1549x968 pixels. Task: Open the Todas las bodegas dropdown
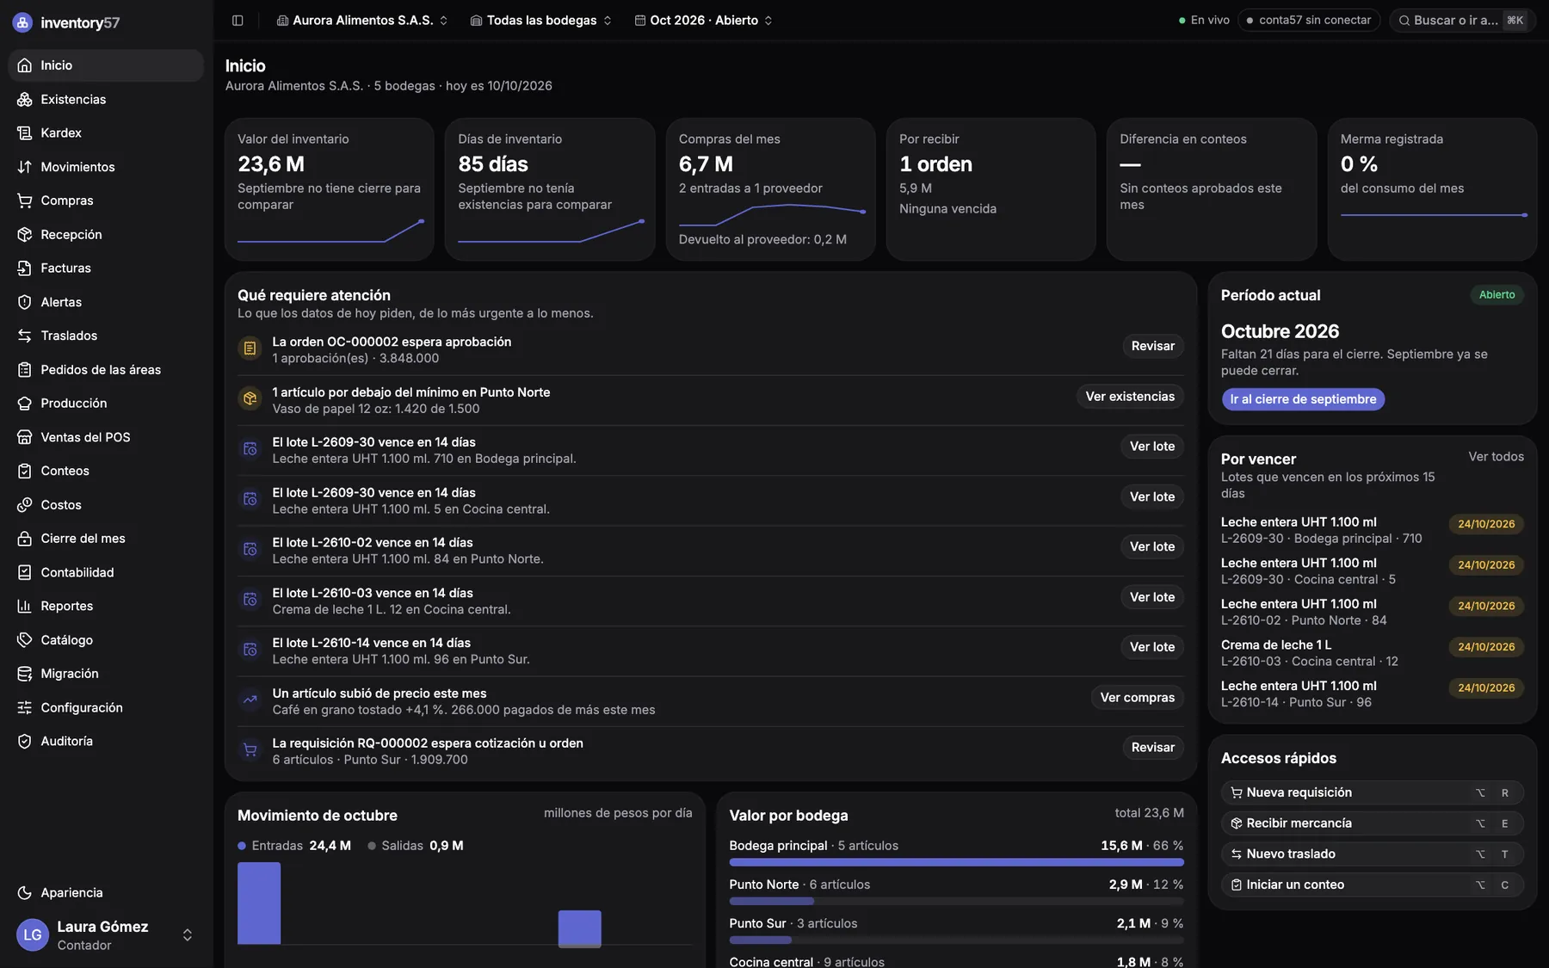click(541, 20)
